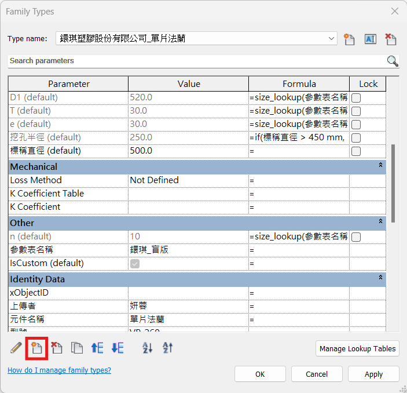Click the New Parameter icon in bottom toolbar

pyautogui.click(x=37, y=348)
